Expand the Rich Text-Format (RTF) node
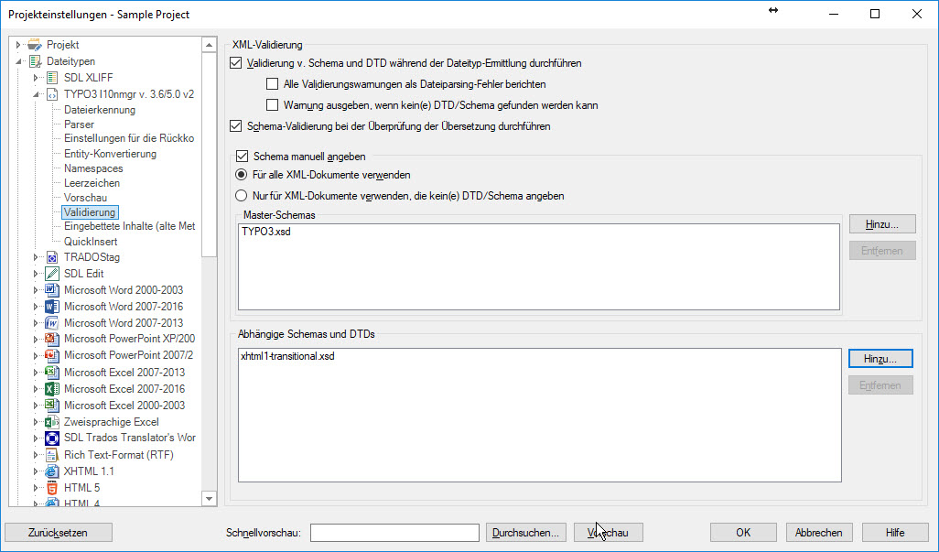939x552 pixels. pyautogui.click(x=36, y=455)
